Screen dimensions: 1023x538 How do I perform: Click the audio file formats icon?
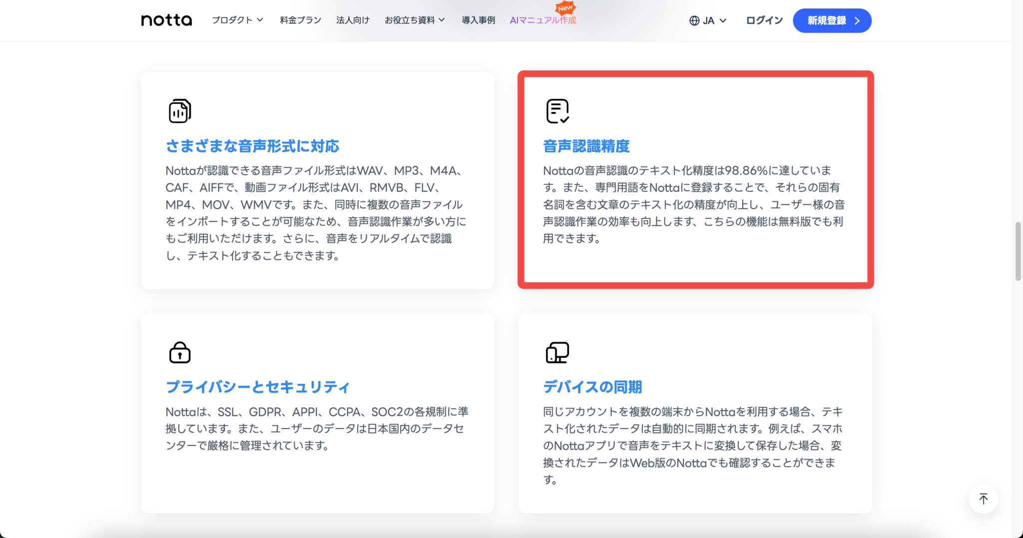click(180, 110)
